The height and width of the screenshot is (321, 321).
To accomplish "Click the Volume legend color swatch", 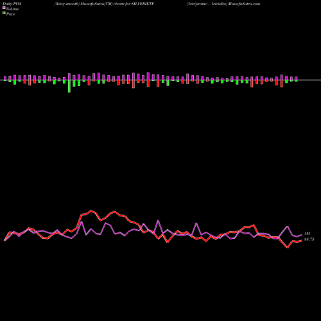I will coord(4,8).
